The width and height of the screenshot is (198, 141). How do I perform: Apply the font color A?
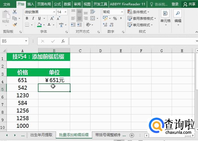click(49, 25)
